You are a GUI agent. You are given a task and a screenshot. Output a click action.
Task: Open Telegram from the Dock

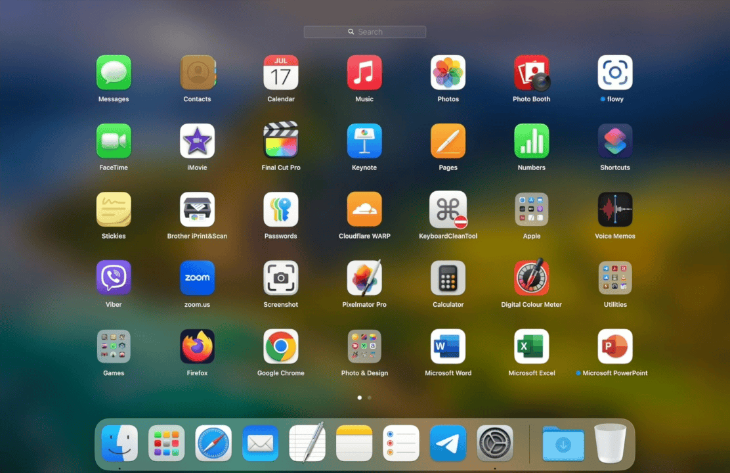coord(448,443)
